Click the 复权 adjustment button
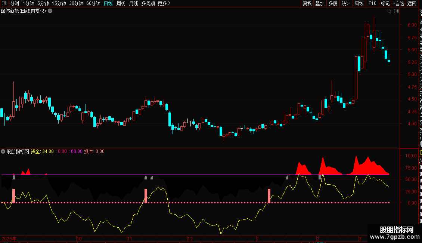This screenshot has height=243, width=422. coord(307,3)
